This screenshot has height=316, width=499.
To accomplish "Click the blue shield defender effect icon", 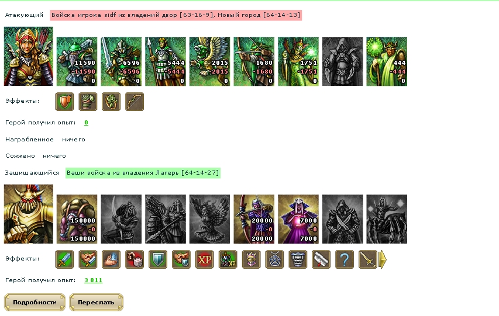I will [158, 259].
